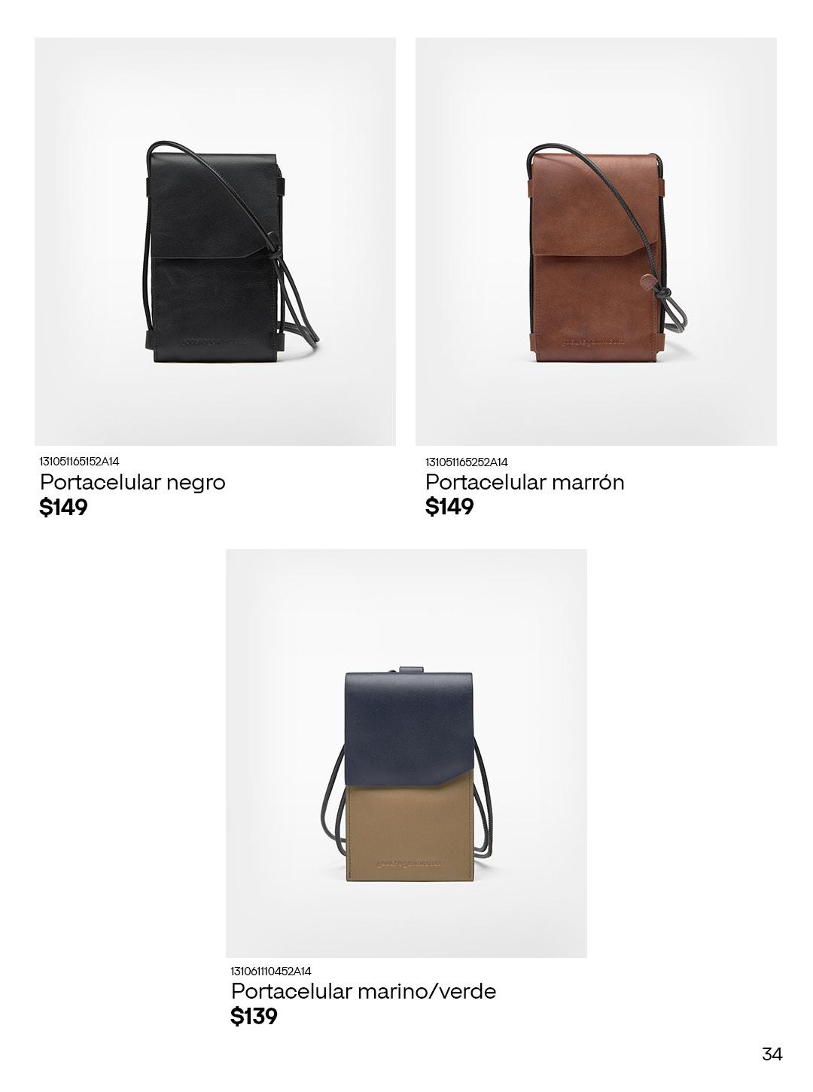
Task: Click product code 131051165252A14
Action: click(x=467, y=462)
